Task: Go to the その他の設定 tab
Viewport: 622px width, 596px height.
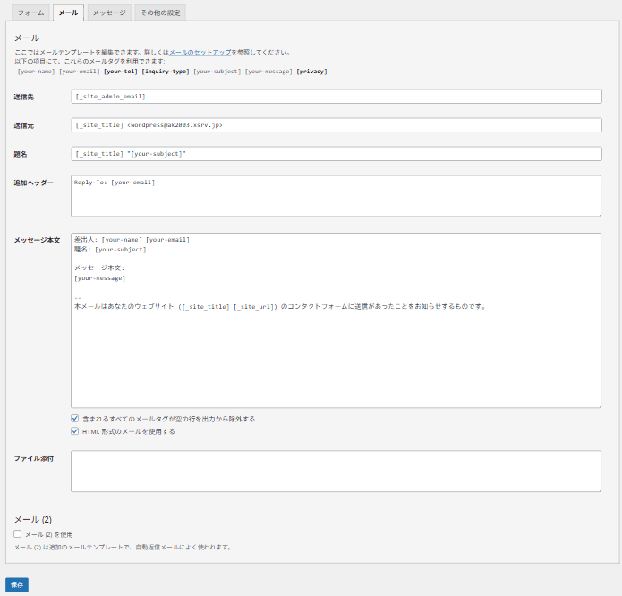Action: 160,13
